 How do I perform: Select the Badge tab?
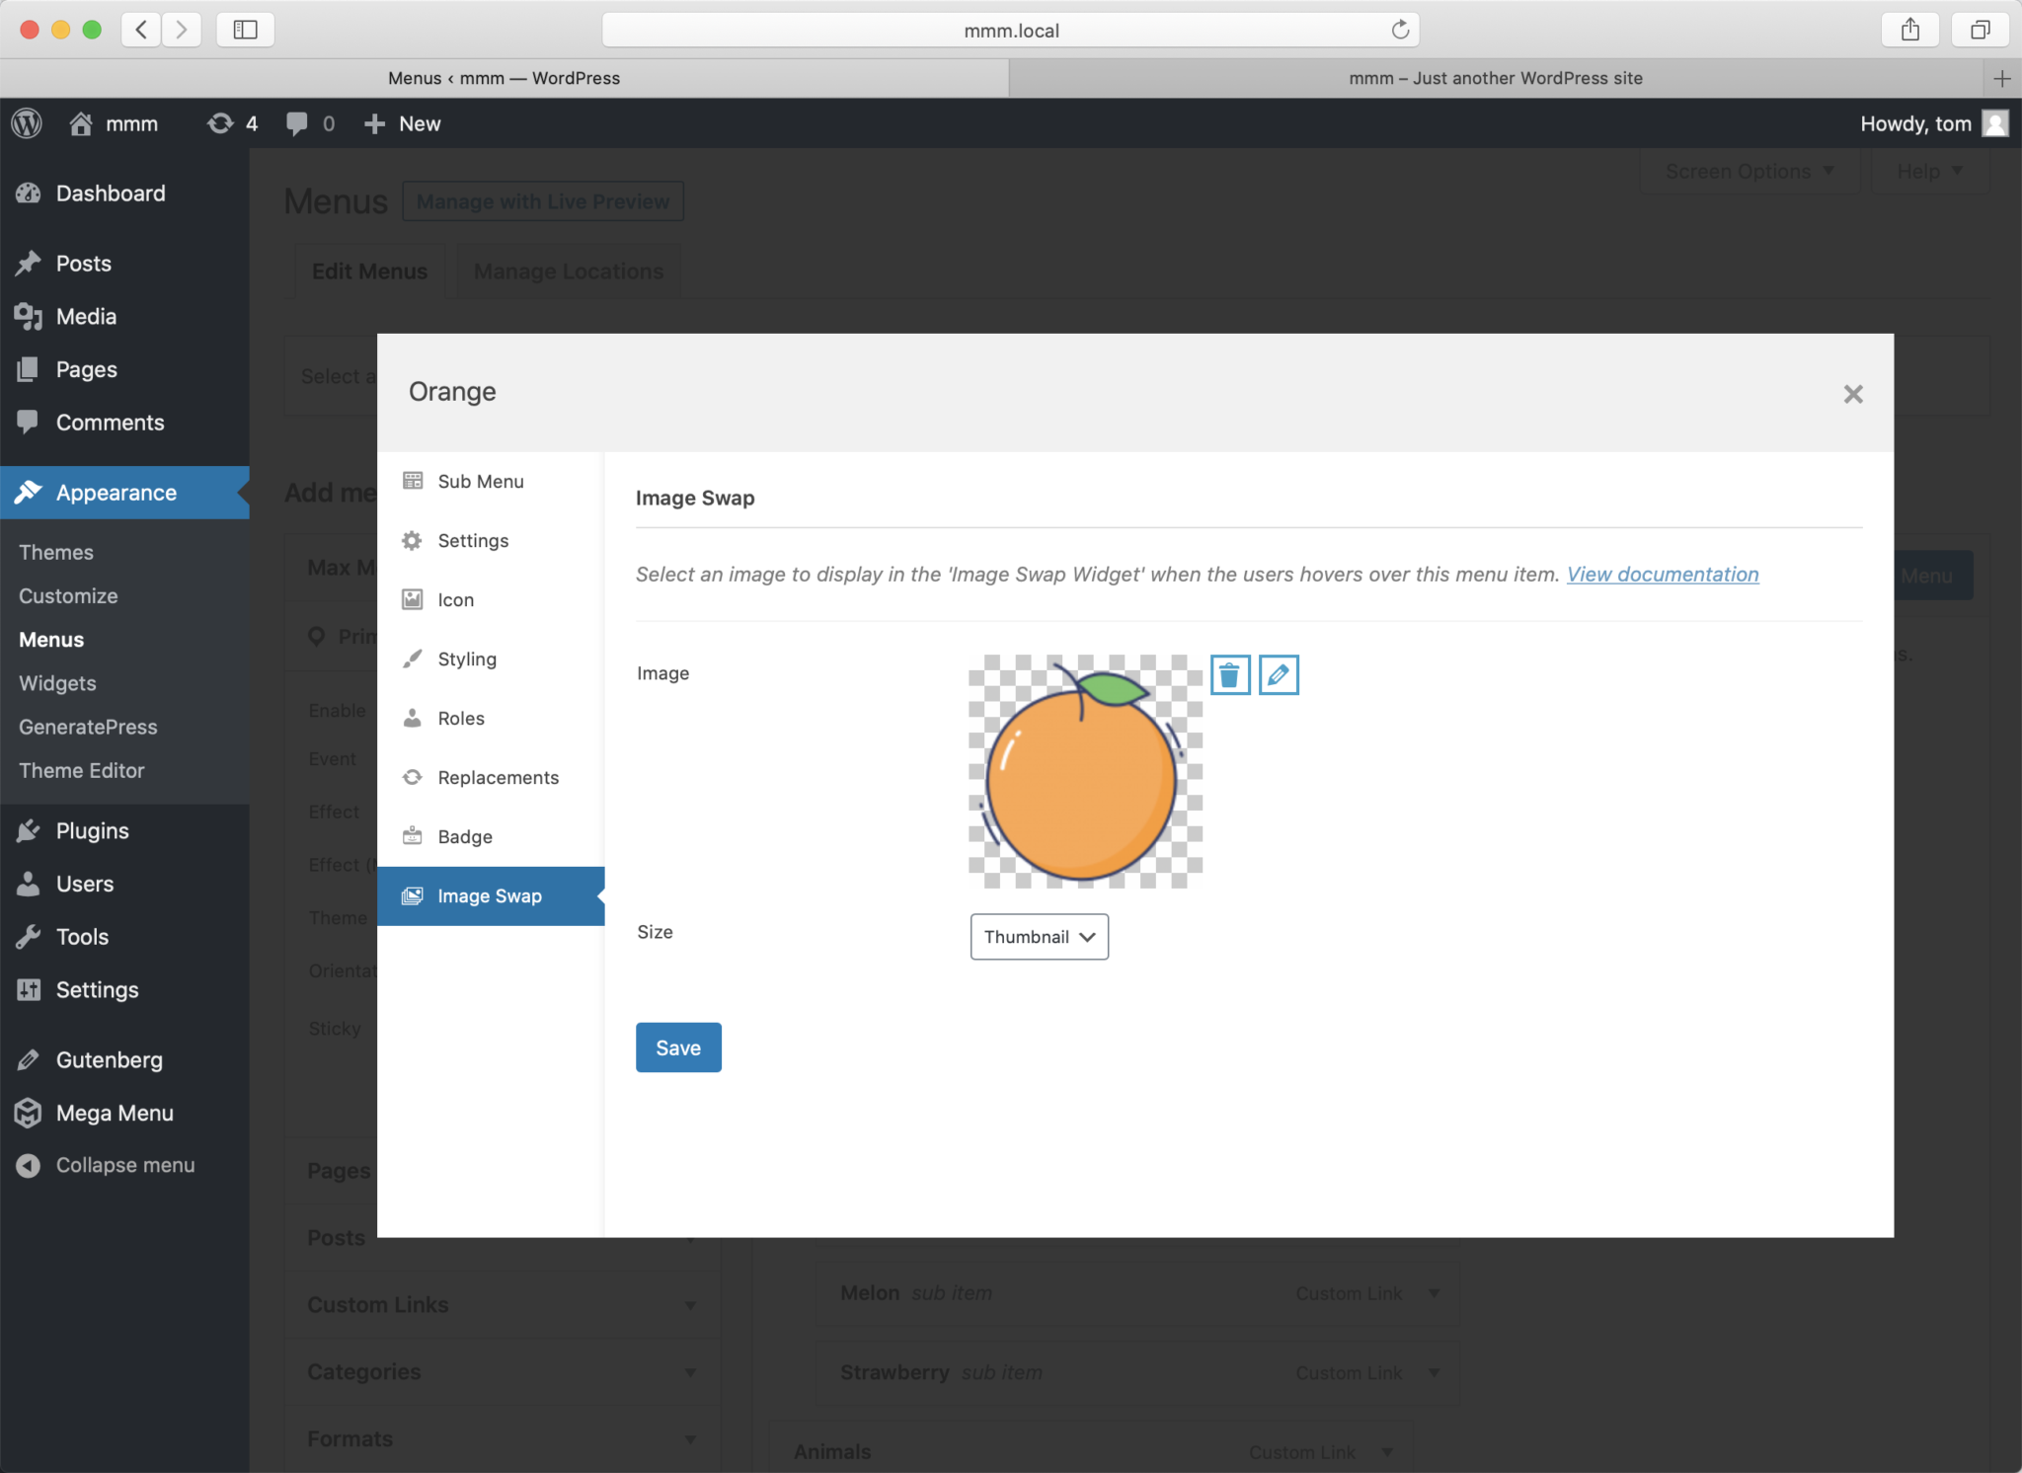click(x=464, y=837)
